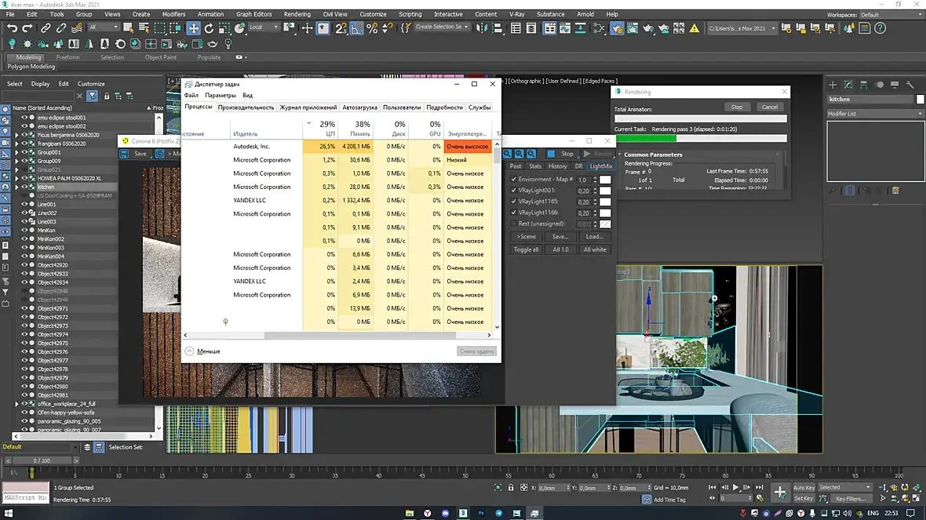Open Render Setup teapot icon

[x=617, y=27]
